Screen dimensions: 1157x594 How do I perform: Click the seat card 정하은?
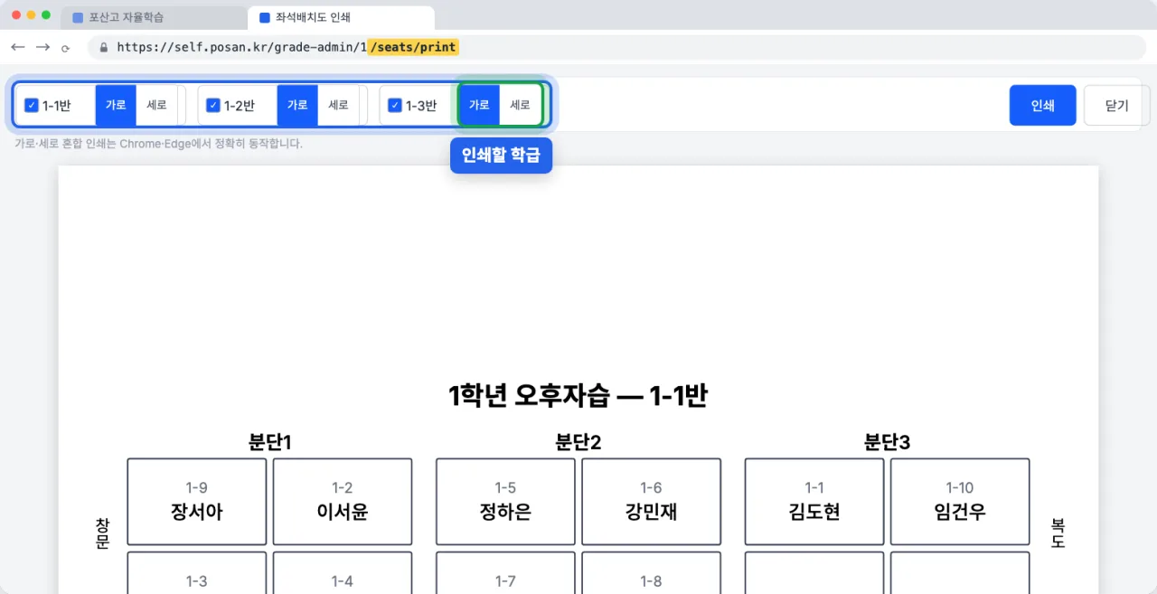505,502
